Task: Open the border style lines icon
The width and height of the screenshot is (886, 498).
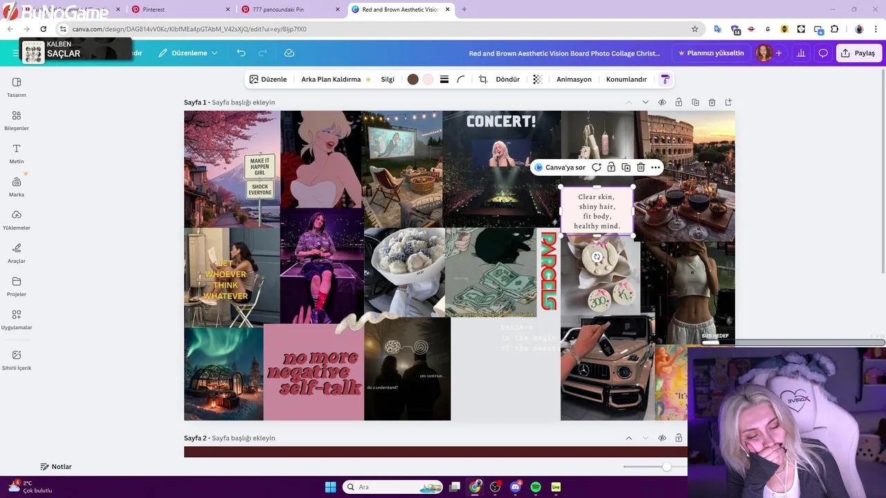Action: click(444, 80)
